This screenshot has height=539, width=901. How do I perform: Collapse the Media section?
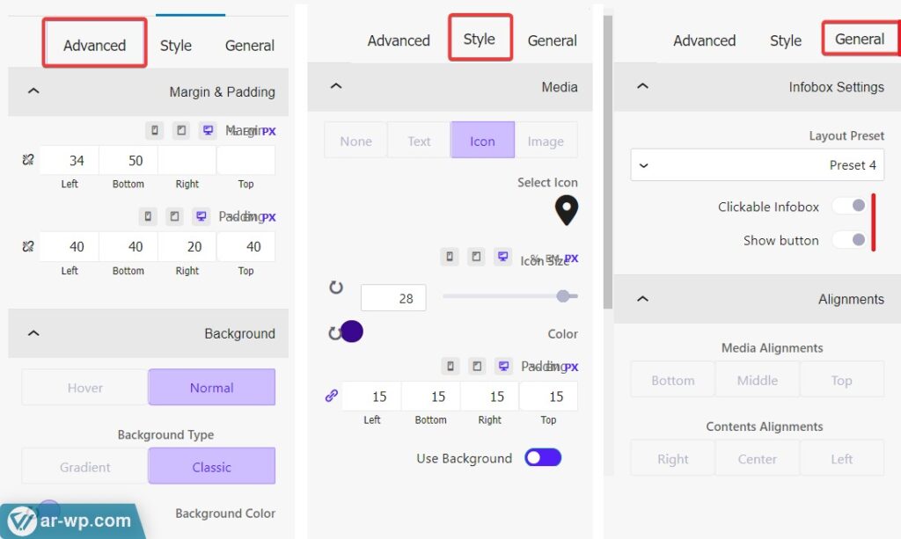pyautogui.click(x=336, y=86)
